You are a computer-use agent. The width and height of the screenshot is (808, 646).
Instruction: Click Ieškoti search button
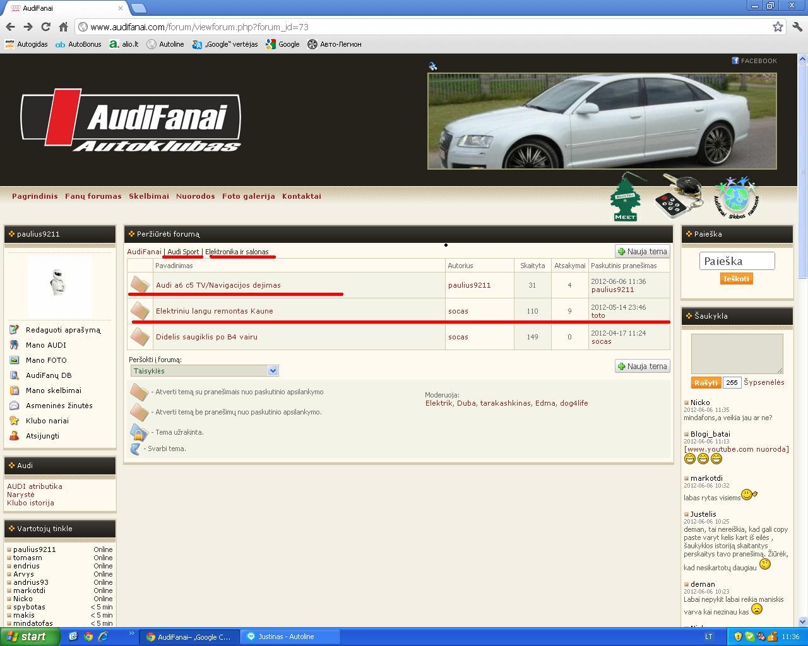point(736,279)
